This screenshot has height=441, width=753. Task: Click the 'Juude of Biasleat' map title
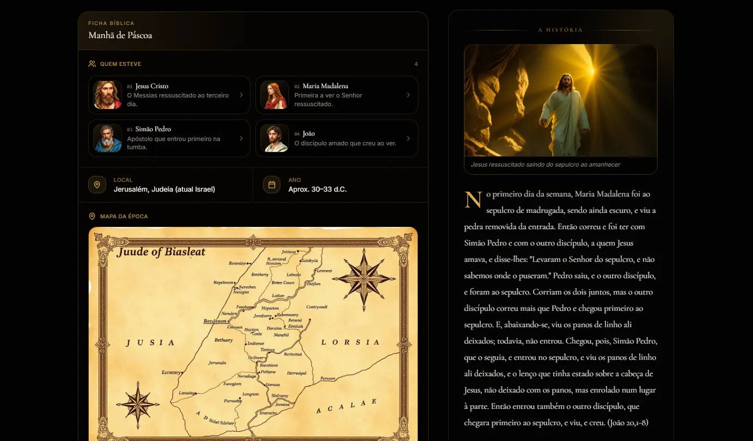(x=161, y=252)
